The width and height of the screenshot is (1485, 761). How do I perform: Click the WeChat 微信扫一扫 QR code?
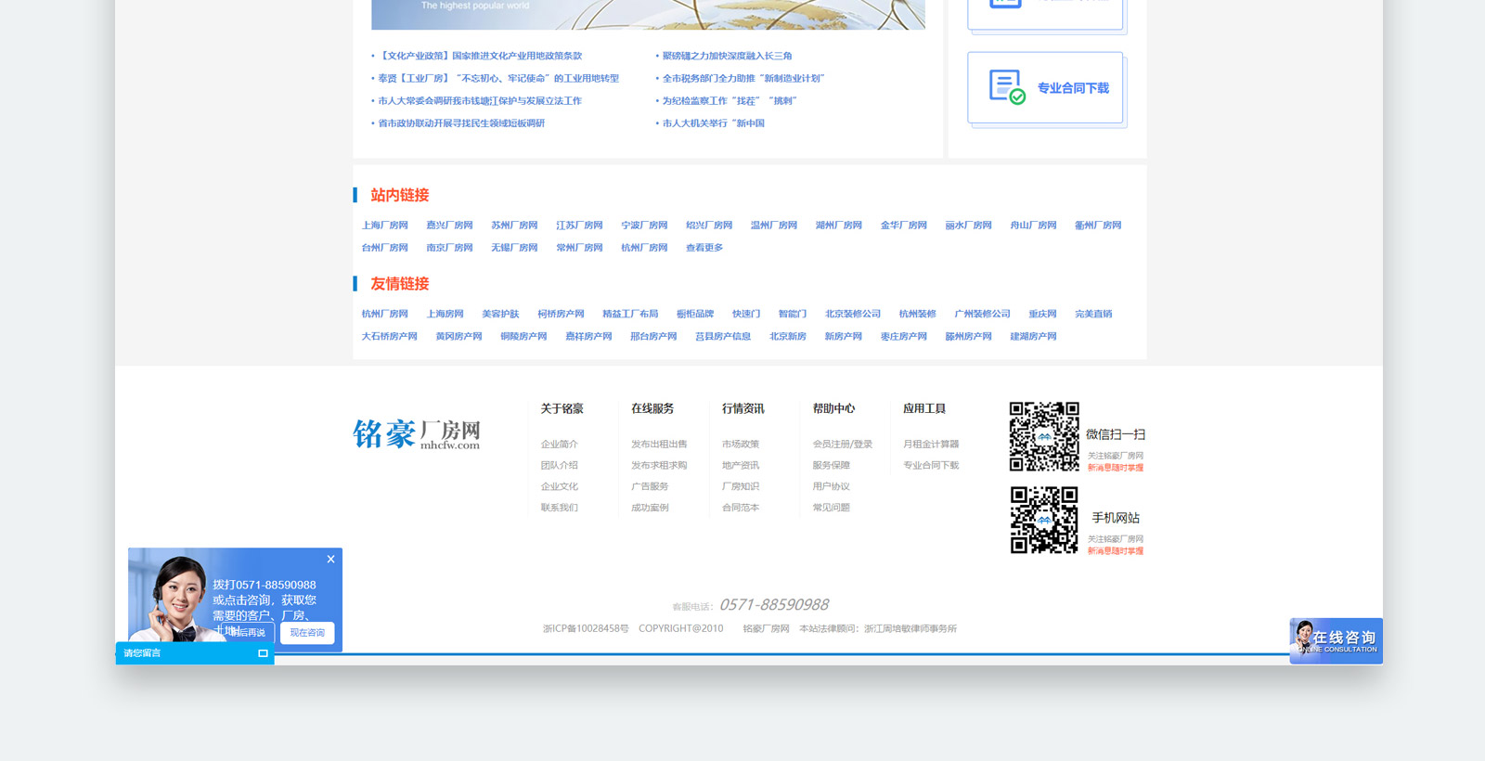[1044, 436]
